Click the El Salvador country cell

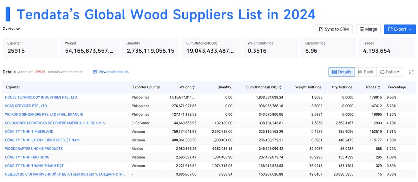(x=141, y=123)
